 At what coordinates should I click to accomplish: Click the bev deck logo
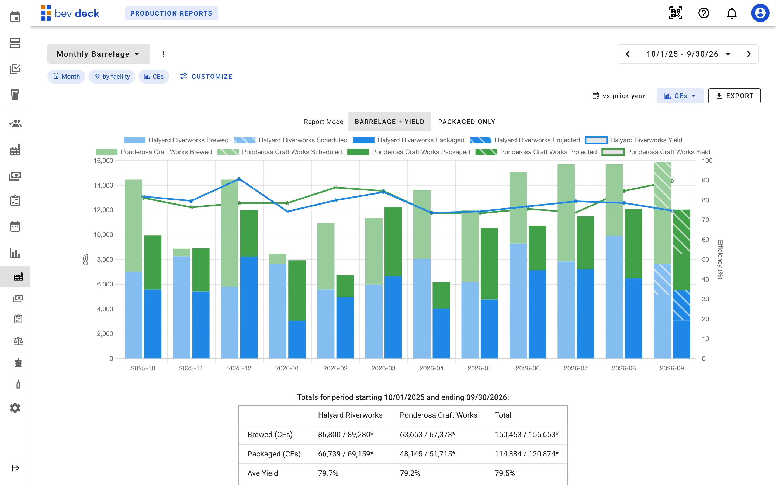(x=70, y=13)
